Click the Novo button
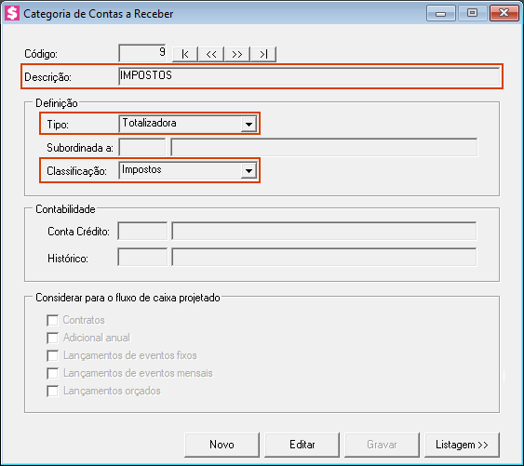524x466 pixels. pyautogui.click(x=222, y=445)
